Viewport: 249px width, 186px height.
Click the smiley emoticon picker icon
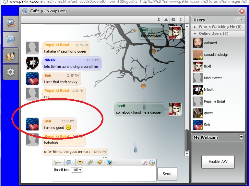pos(80,162)
